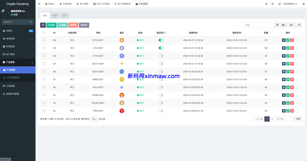The width and height of the screenshot is (307, 161).
Task: Open the export dropdown in toolbar
Action: (x=291, y=25)
